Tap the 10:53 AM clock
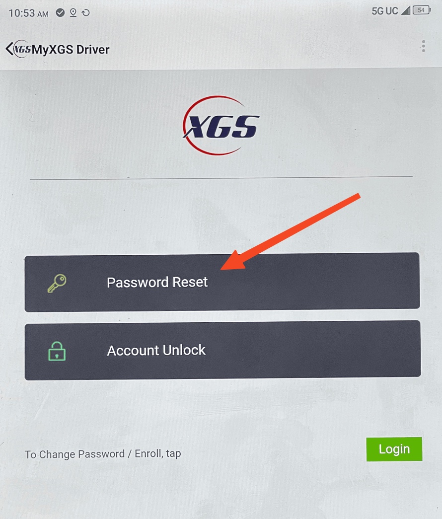442x519 pixels. [x=28, y=13]
